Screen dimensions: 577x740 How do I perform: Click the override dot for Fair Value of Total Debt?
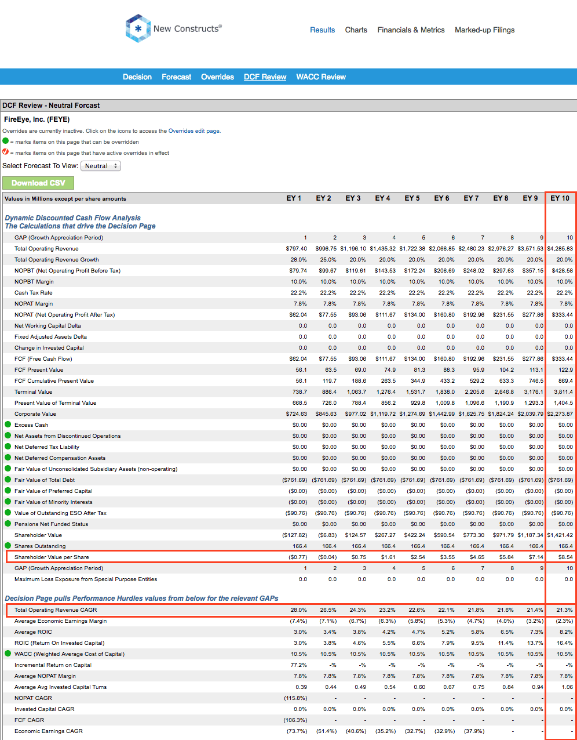tap(8, 480)
